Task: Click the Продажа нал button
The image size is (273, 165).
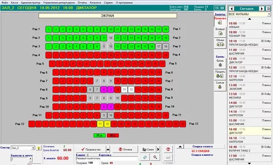Action: (91, 149)
